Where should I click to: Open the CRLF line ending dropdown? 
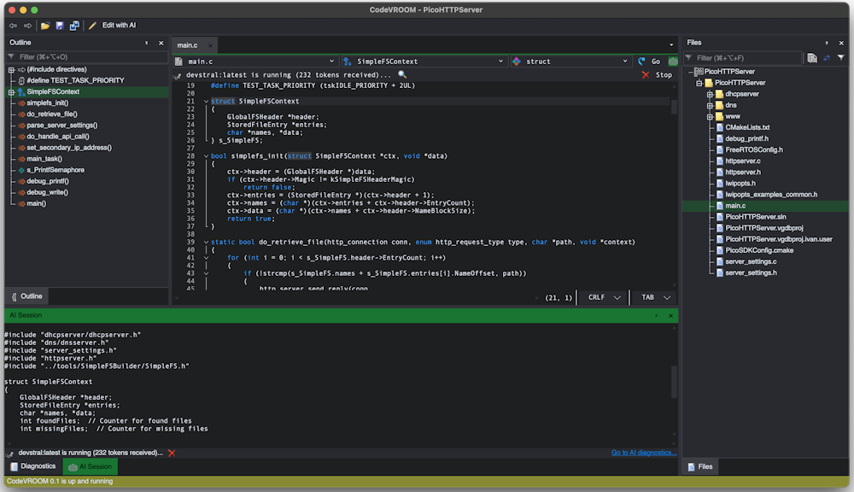tap(604, 297)
